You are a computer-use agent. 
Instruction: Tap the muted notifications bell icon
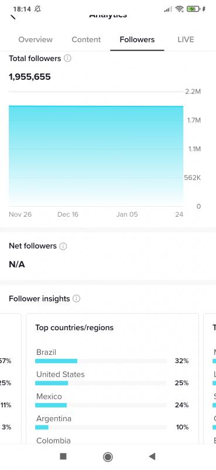pos(37,9)
